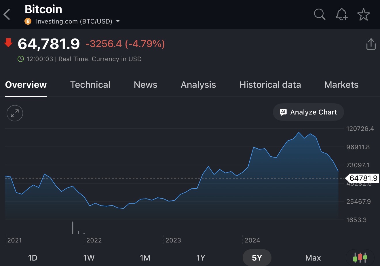Select the 5Y chart range
Image resolution: width=380 pixels, height=266 pixels.
257,258
